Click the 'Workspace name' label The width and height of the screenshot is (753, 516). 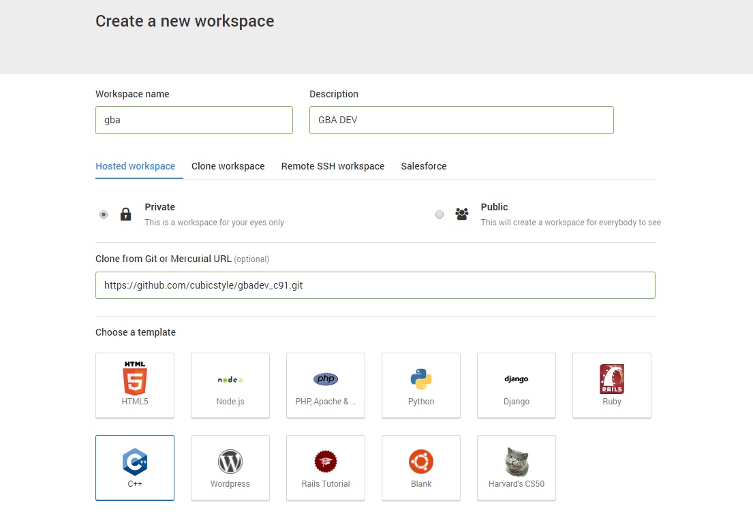point(133,94)
